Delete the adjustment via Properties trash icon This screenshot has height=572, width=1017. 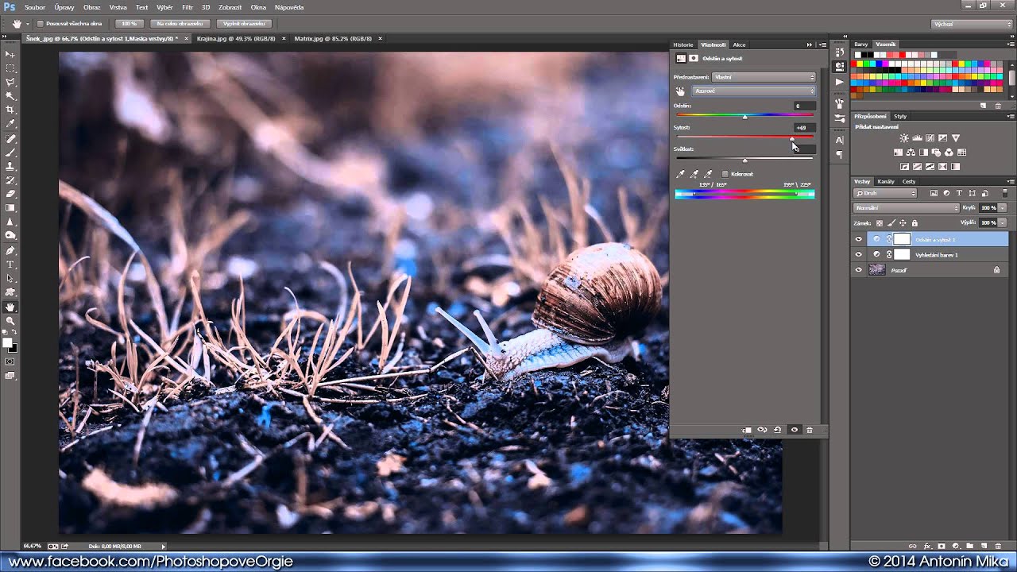coord(810,430)
